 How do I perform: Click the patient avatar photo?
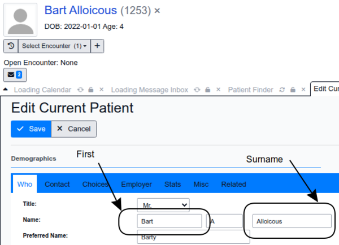click(21, 20)
